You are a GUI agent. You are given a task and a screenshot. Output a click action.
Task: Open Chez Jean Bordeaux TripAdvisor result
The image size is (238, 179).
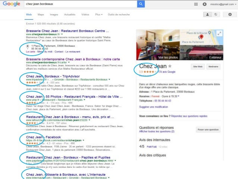pyautogui.click(x=53, y=76)
